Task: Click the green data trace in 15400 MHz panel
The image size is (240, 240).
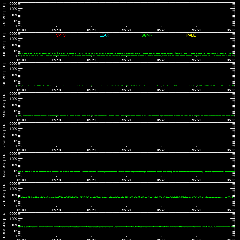Action: [x=126, y=227]
